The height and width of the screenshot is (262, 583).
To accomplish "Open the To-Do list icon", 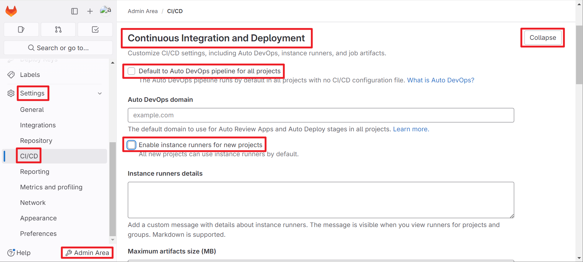I will 95,29.
